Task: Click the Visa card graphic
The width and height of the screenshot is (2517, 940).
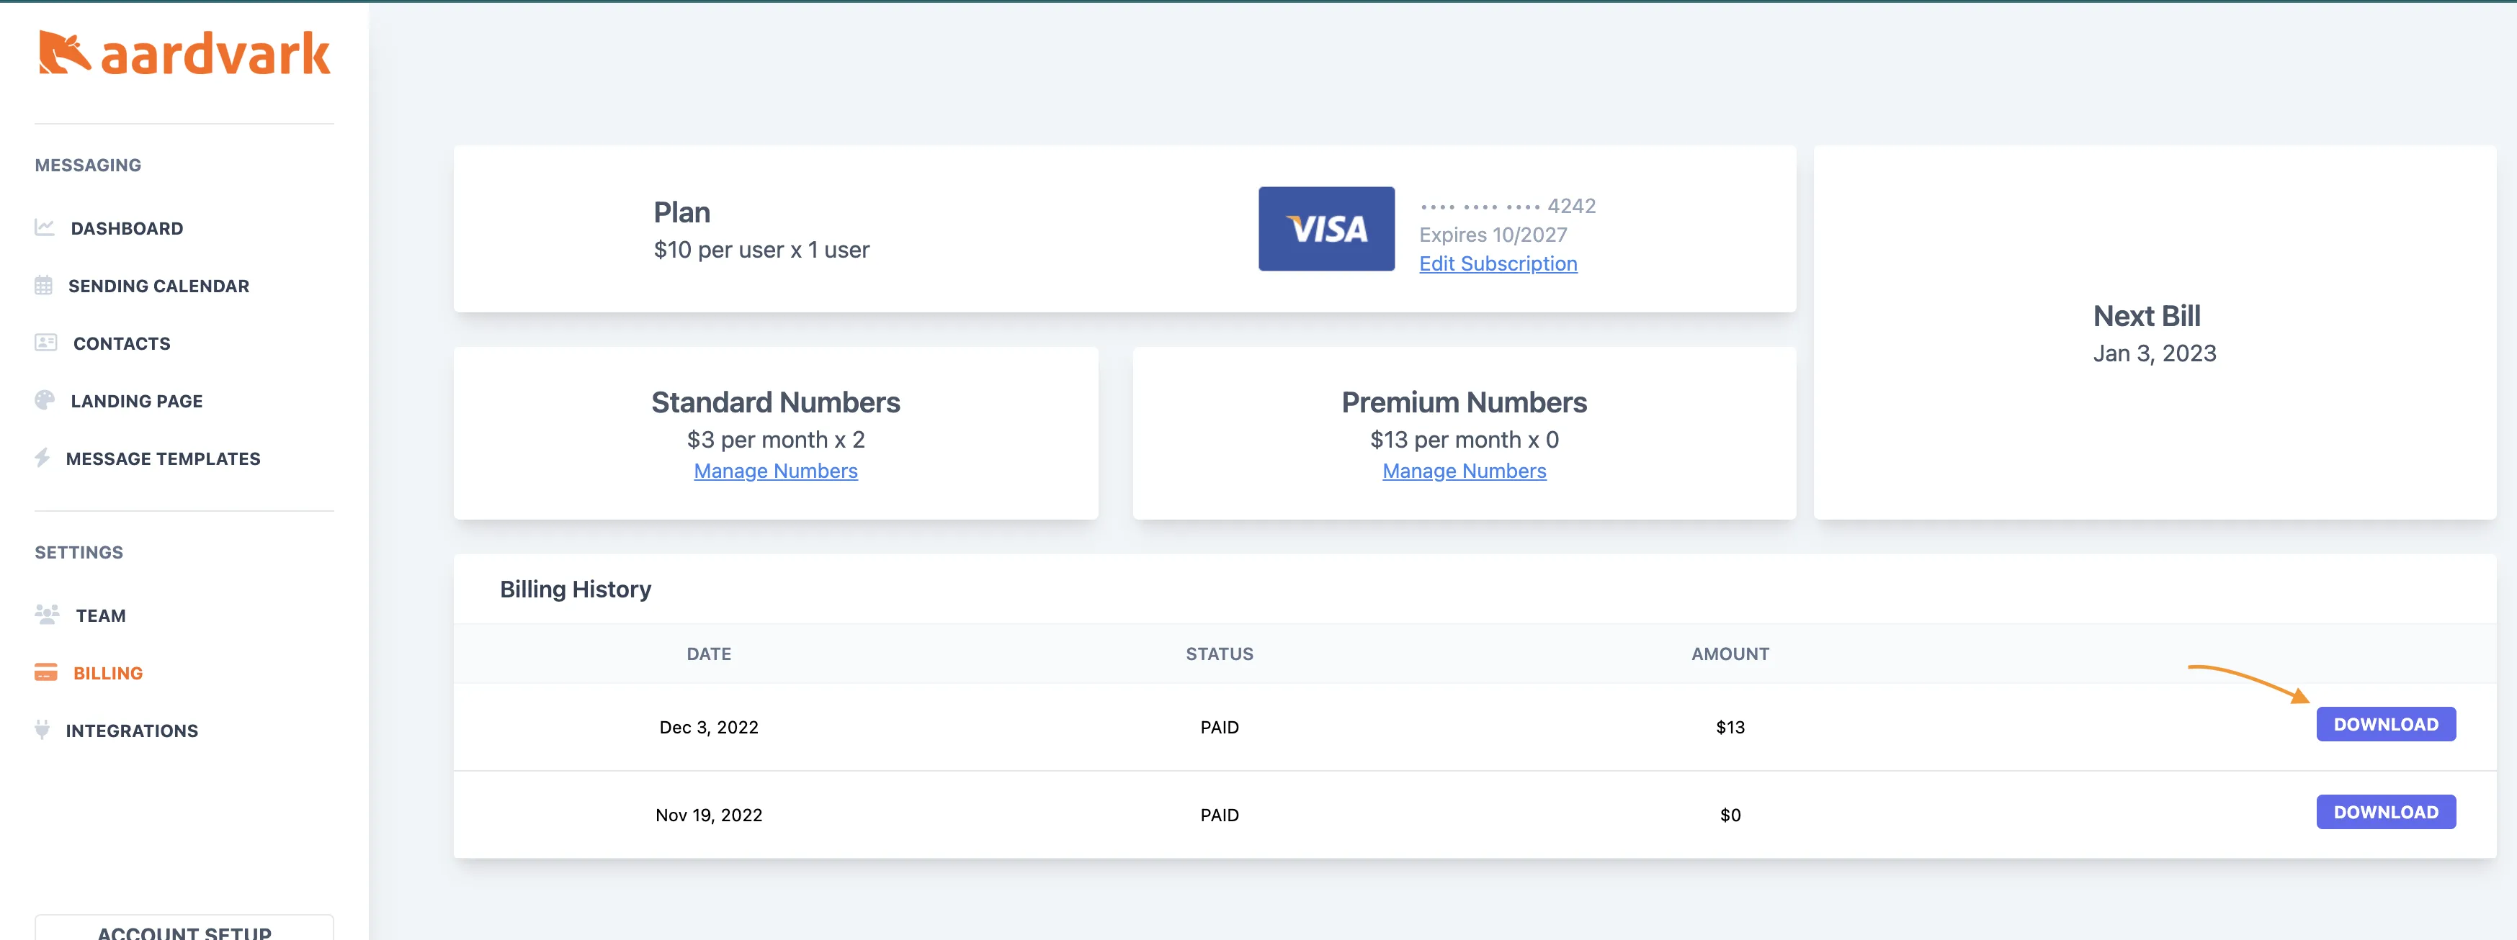Action: 1326,228
